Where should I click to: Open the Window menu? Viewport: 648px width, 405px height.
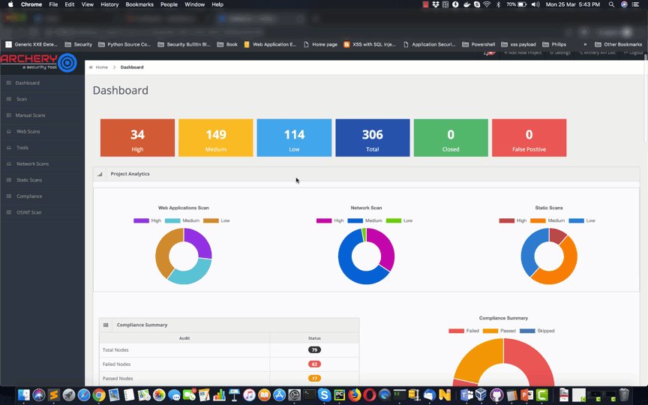click(195, 4)
